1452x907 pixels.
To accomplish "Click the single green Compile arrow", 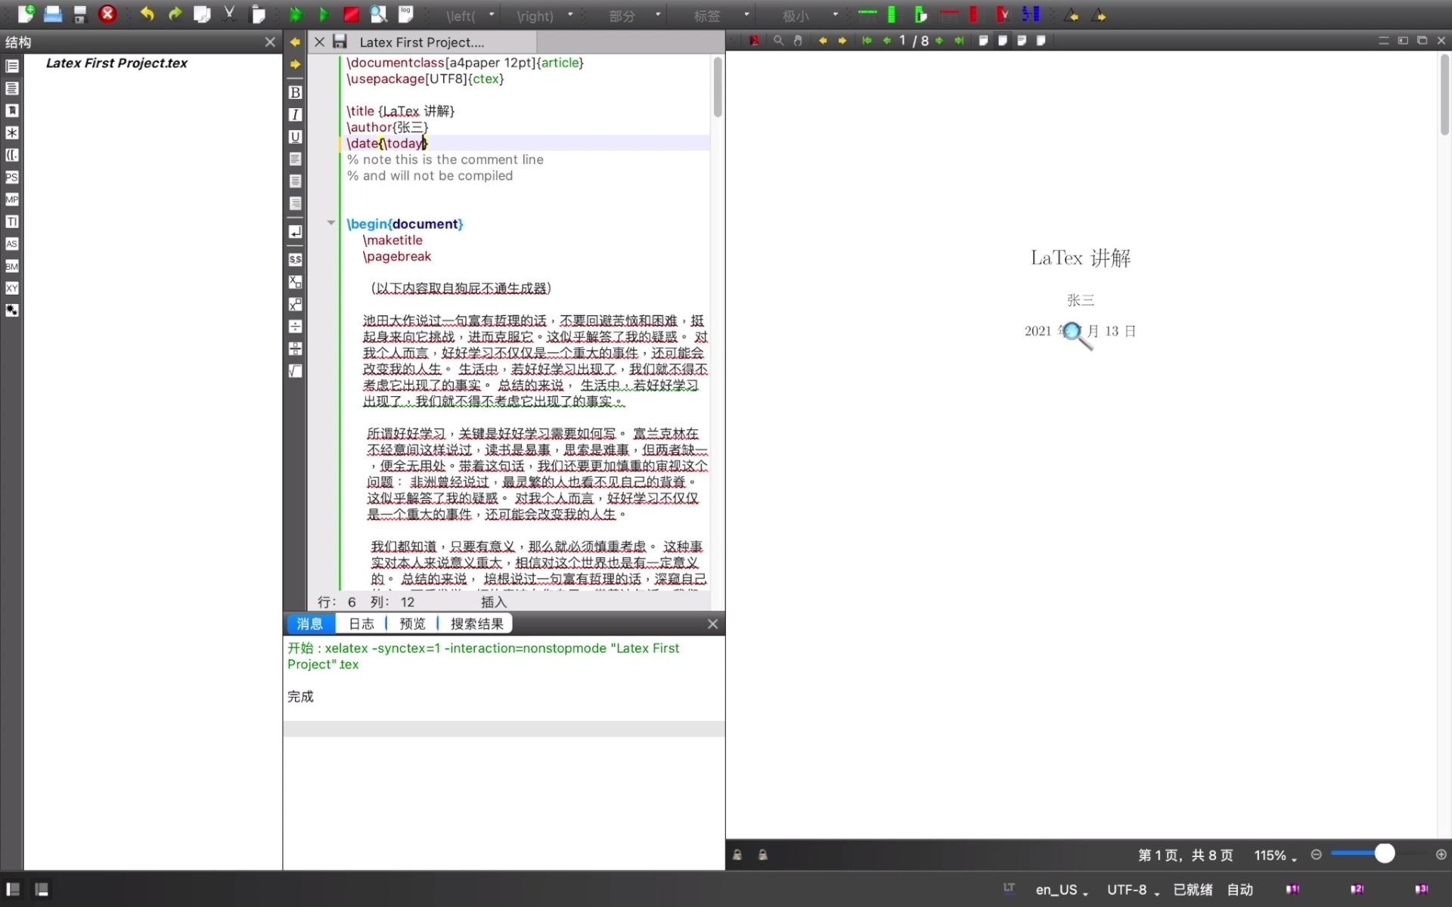I will tap(324, 14).
